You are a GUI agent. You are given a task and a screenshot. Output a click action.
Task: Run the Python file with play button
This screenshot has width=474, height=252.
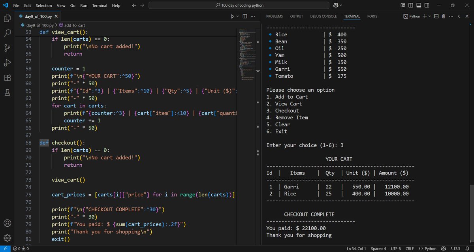tap(232, 16)
